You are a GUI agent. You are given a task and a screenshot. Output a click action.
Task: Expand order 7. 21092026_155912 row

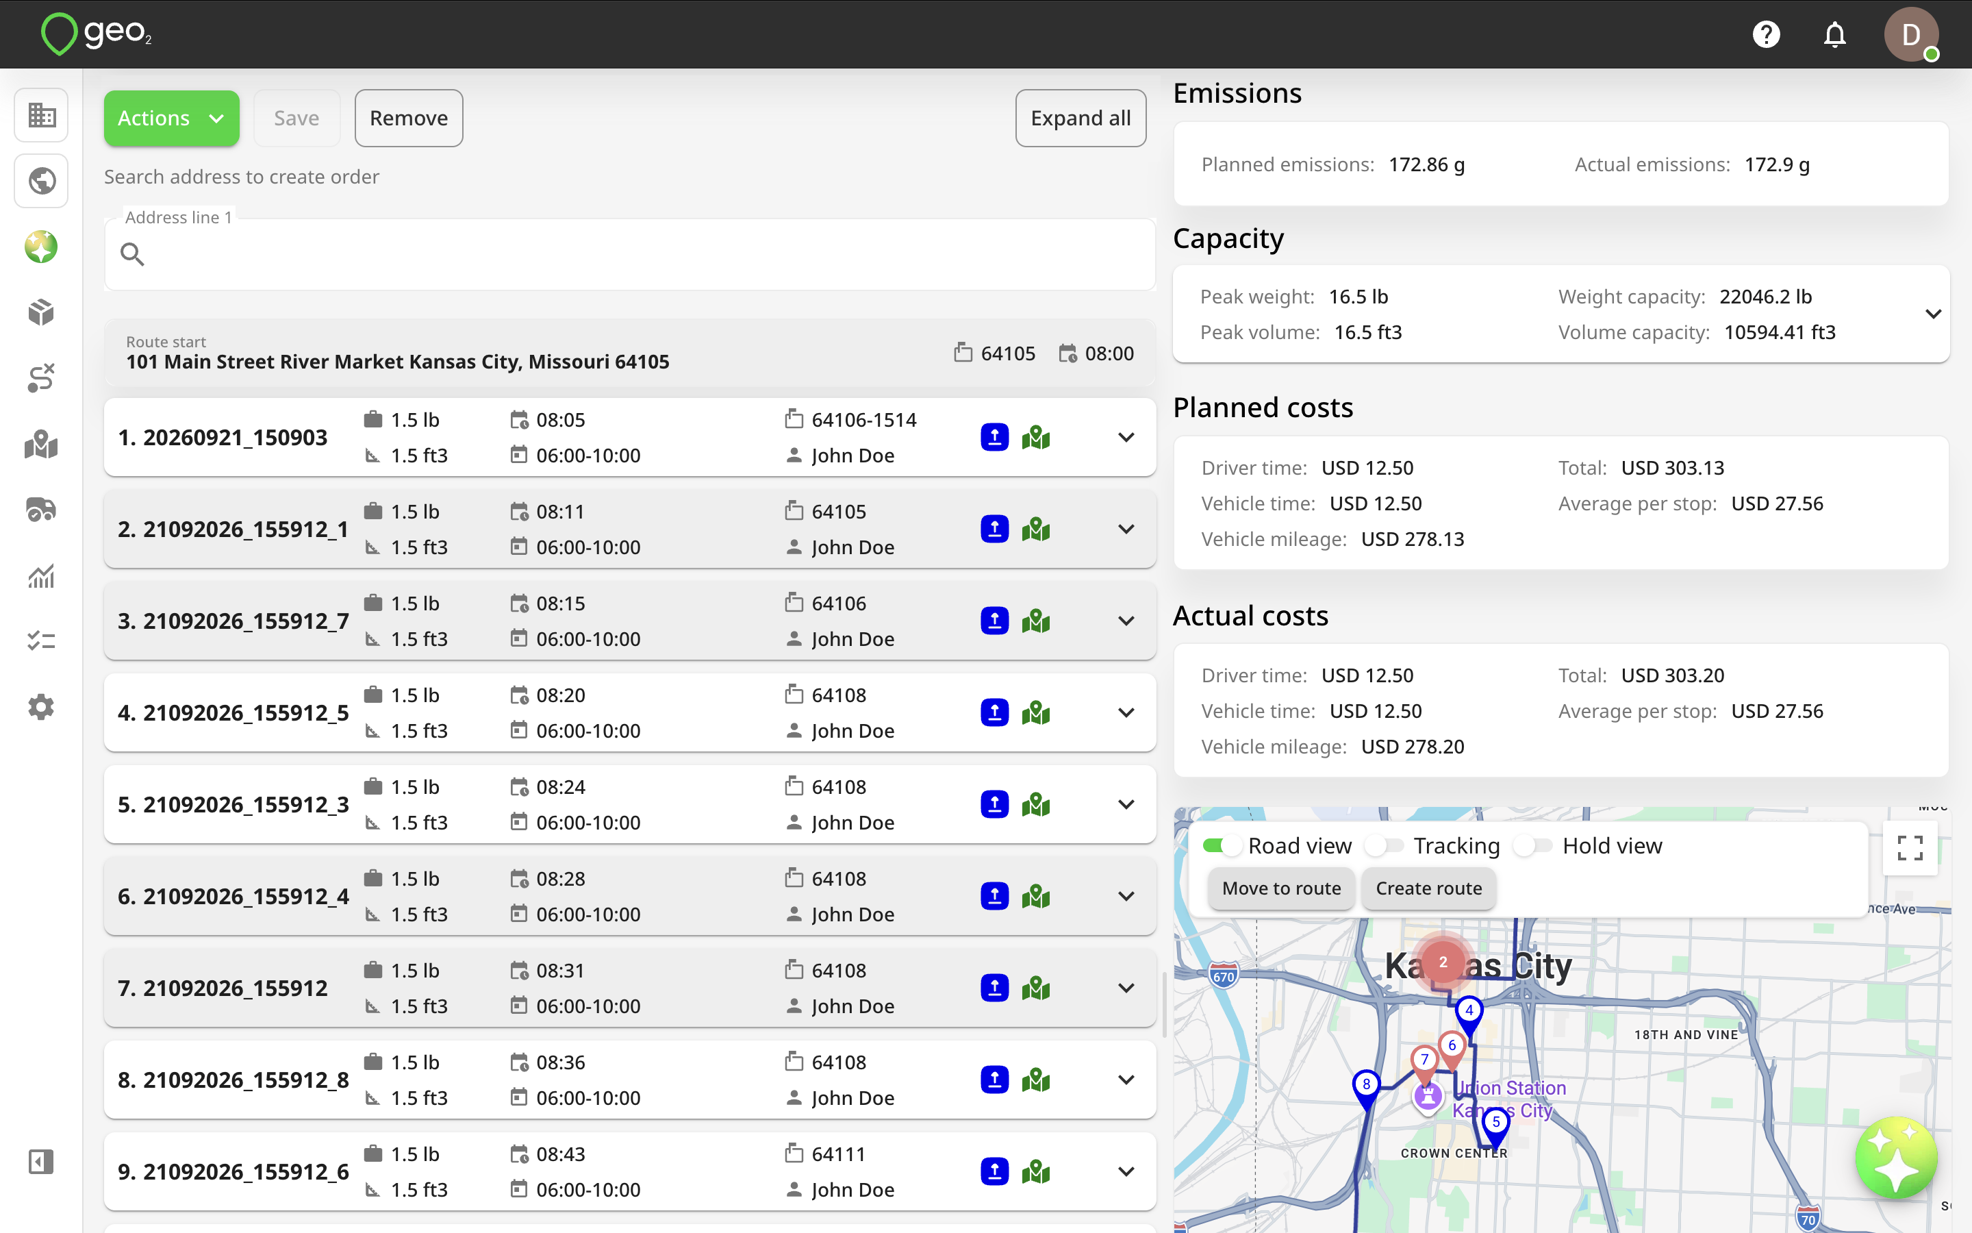coord(1126,988)
